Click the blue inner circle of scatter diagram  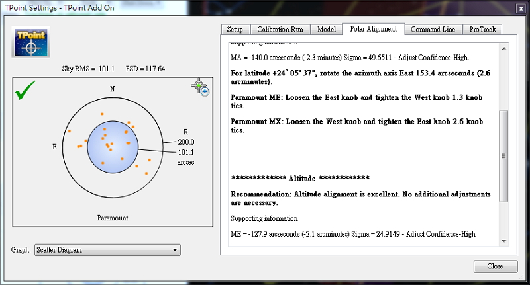pos(113,147)
